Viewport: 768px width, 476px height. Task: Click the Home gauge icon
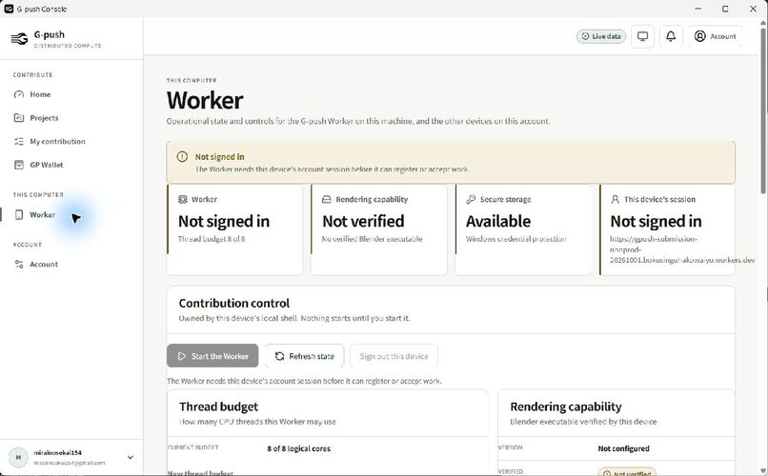19,94
